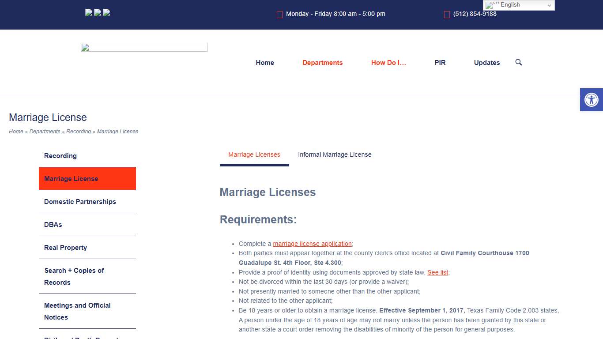
Task: Expand the How Do I… menu
Action: [x=388, y=63]
